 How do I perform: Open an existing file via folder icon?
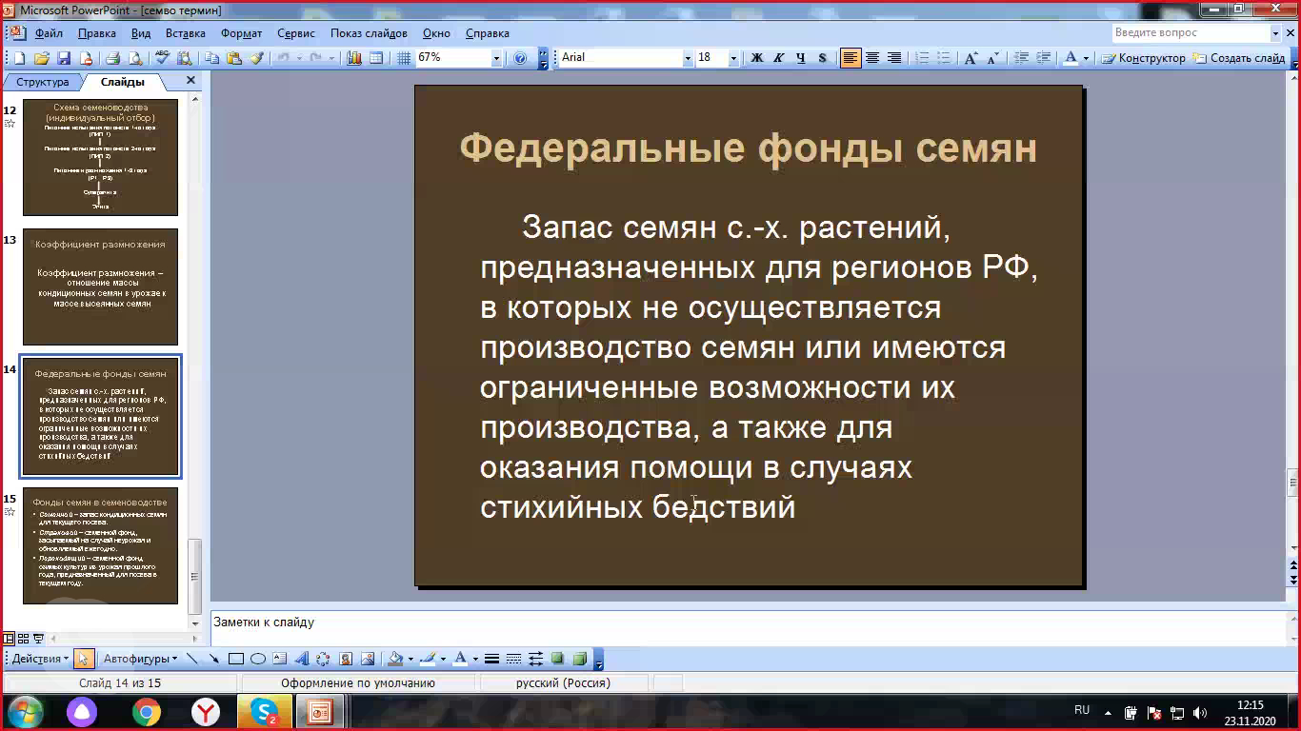coord(42,58)
